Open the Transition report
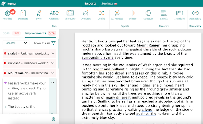 point(180,13)
